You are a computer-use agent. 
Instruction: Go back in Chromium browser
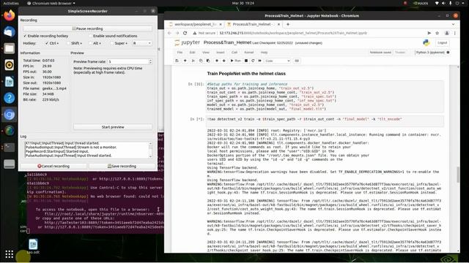169,33
